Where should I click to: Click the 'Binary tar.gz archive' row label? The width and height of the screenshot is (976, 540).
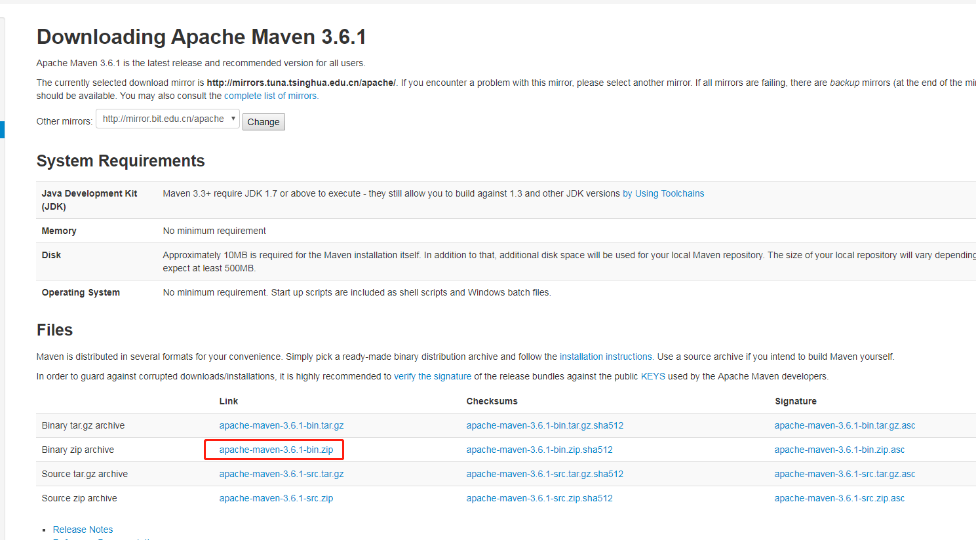click(x=83, y=425)
